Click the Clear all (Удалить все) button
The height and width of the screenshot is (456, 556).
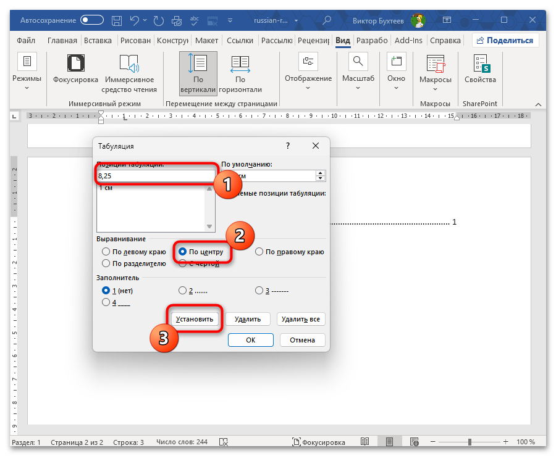click(x=301, y=319)
